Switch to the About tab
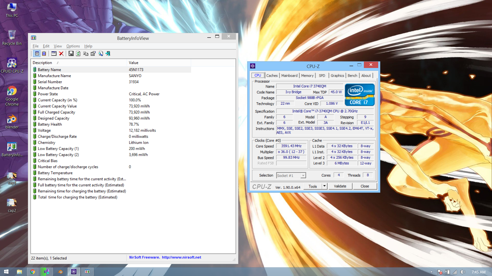The width and height of the screenshot is (492, 276). coord(366,75)
